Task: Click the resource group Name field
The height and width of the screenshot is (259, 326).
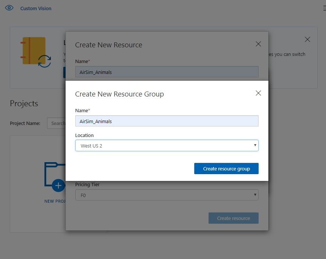Action: coord(167,121)
